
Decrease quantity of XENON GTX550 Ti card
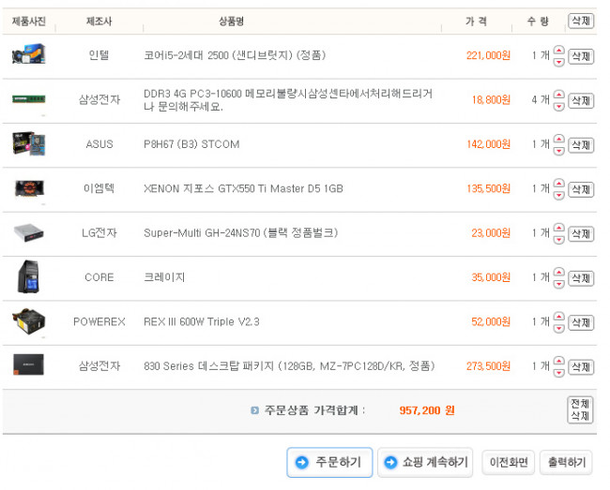[559, 195]
